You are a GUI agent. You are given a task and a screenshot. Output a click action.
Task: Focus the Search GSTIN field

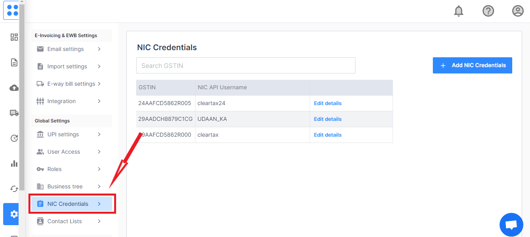coord(246,66)
